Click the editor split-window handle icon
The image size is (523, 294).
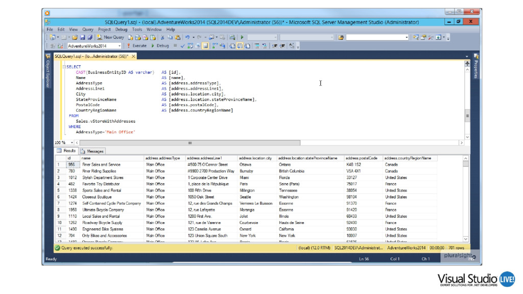click(467, 63)
